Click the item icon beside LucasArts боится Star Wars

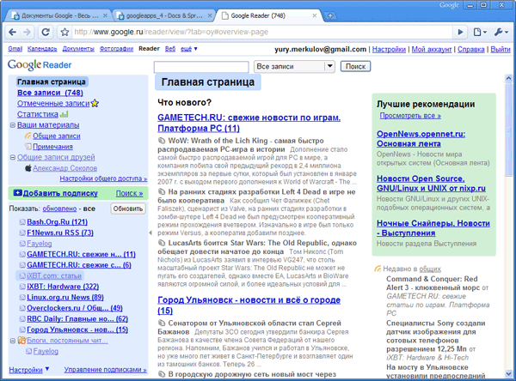point(162,243)
